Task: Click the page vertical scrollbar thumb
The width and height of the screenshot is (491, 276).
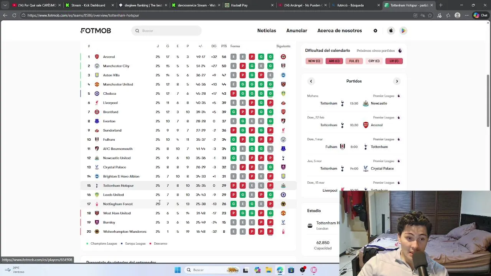Action: (488, 100)
